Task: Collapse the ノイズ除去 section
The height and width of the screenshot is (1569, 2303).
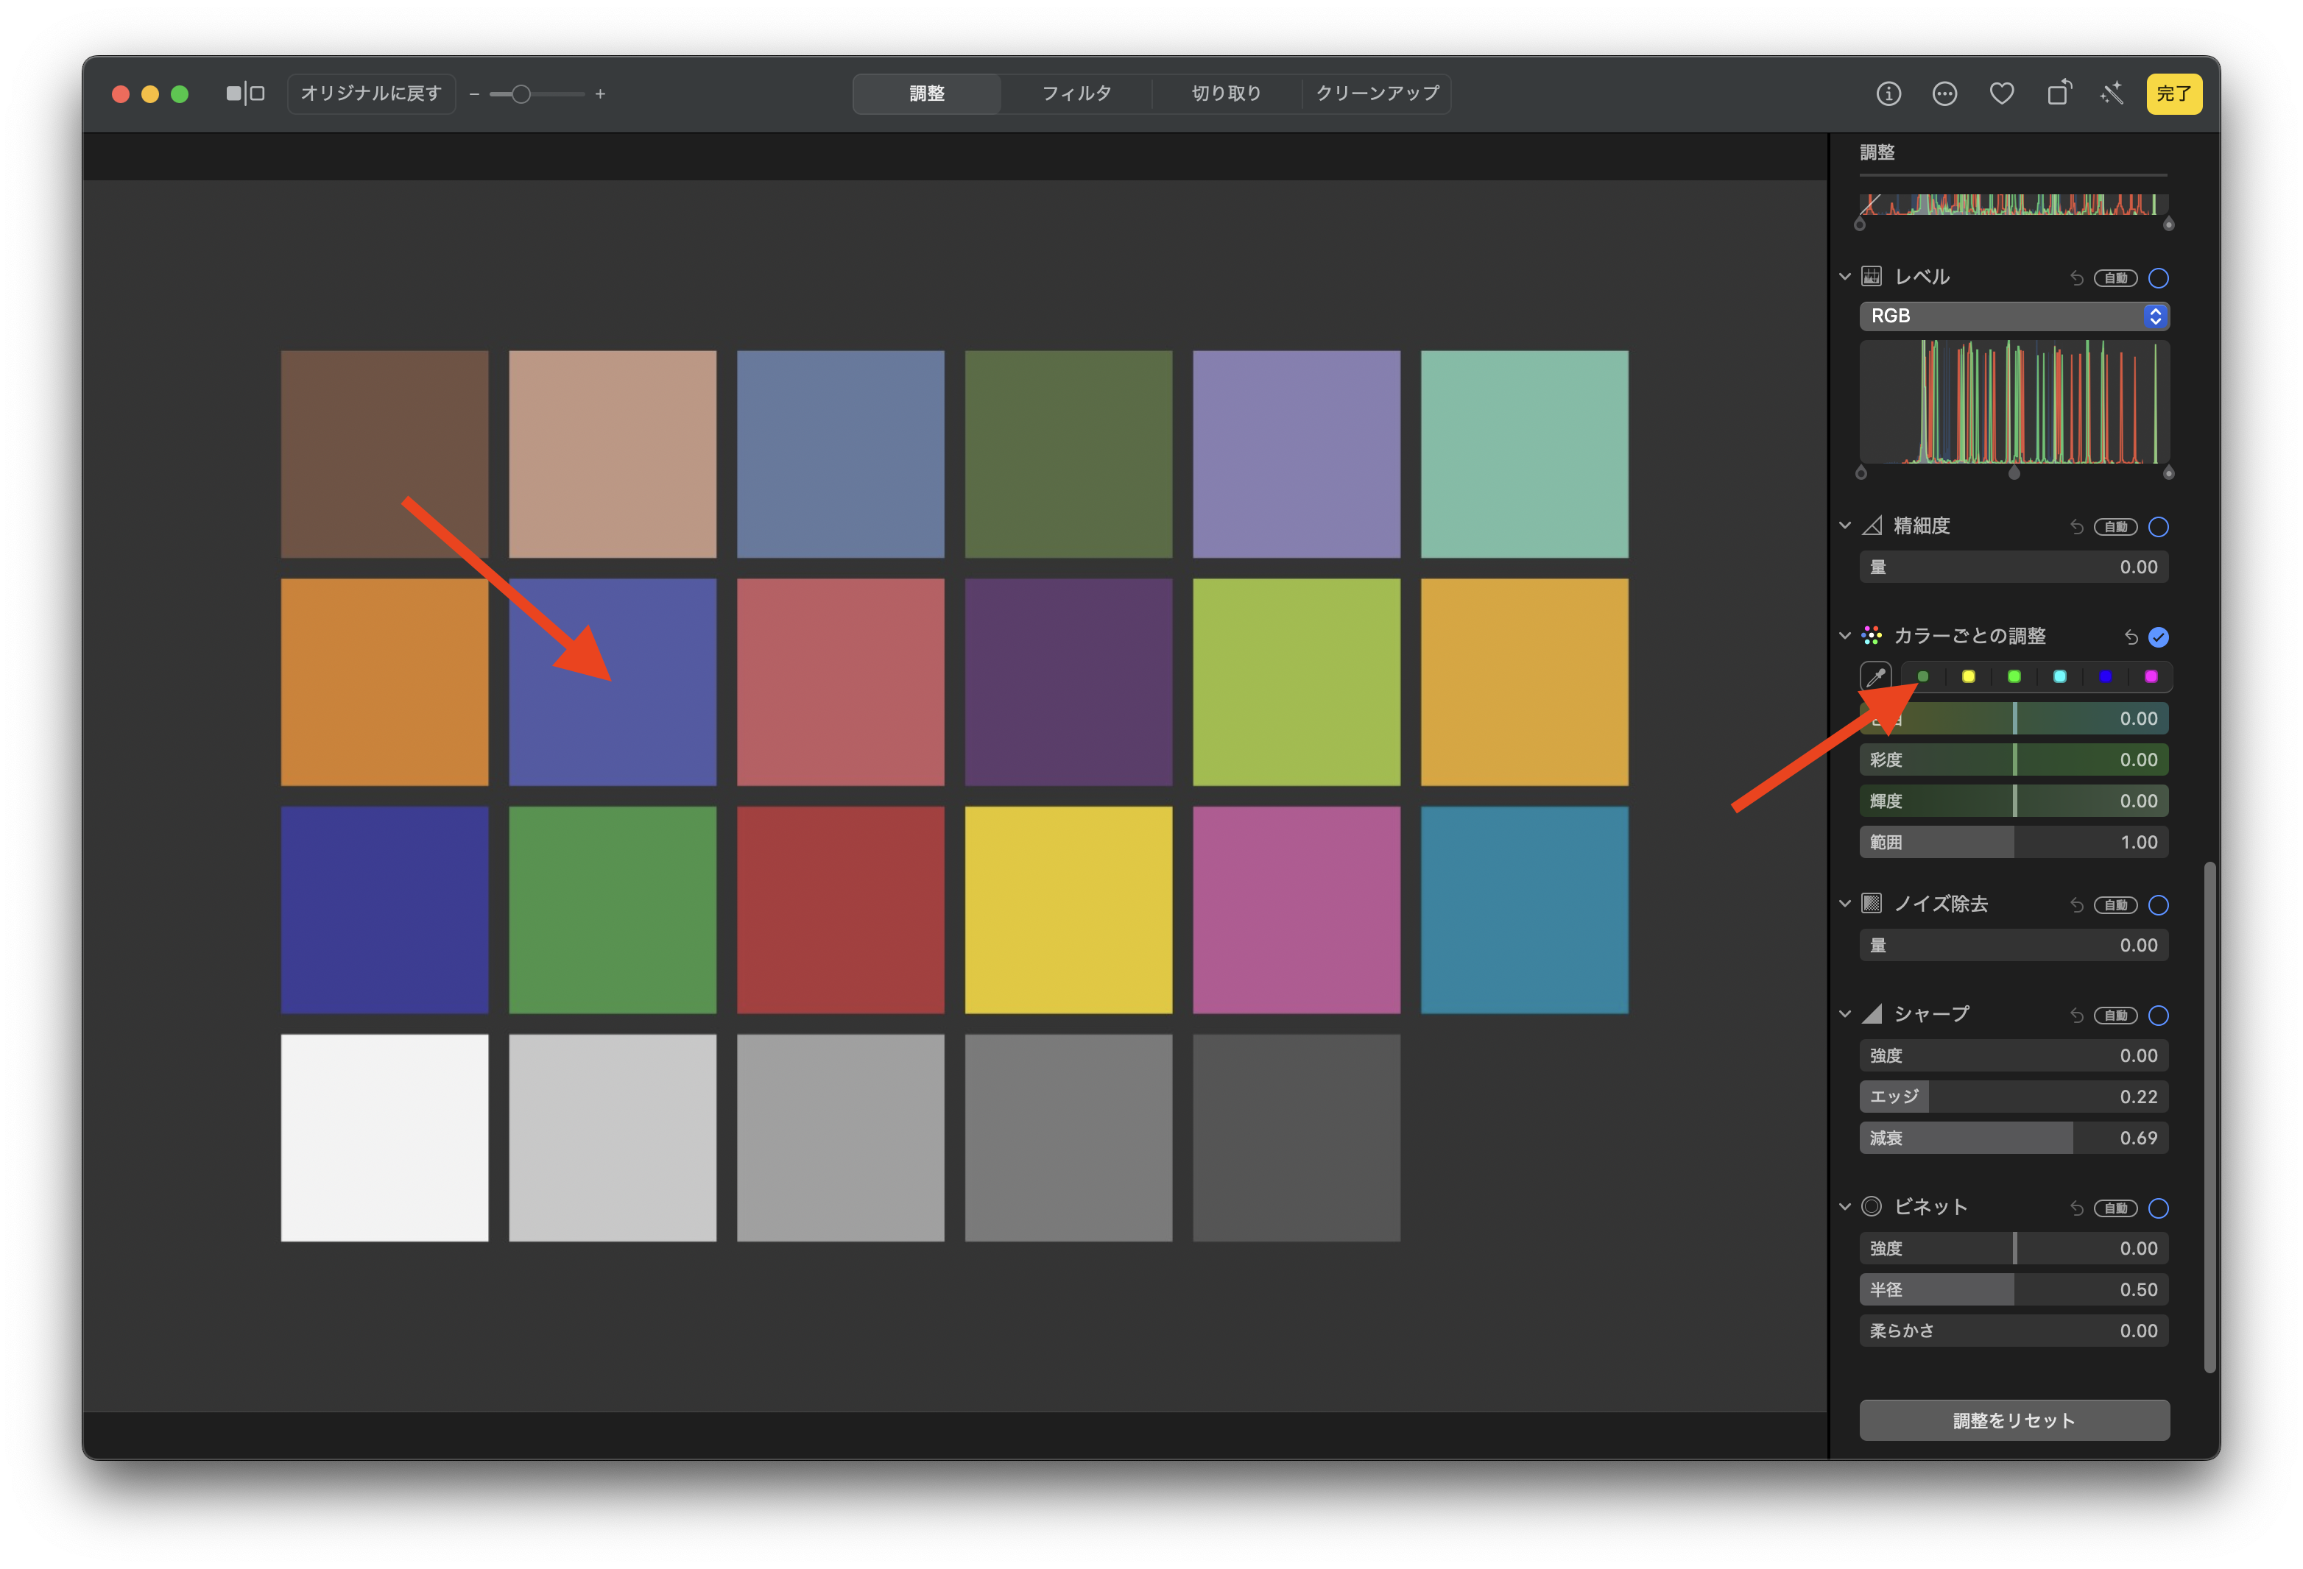Action: pyautogui.click(x=1844, y=904)
